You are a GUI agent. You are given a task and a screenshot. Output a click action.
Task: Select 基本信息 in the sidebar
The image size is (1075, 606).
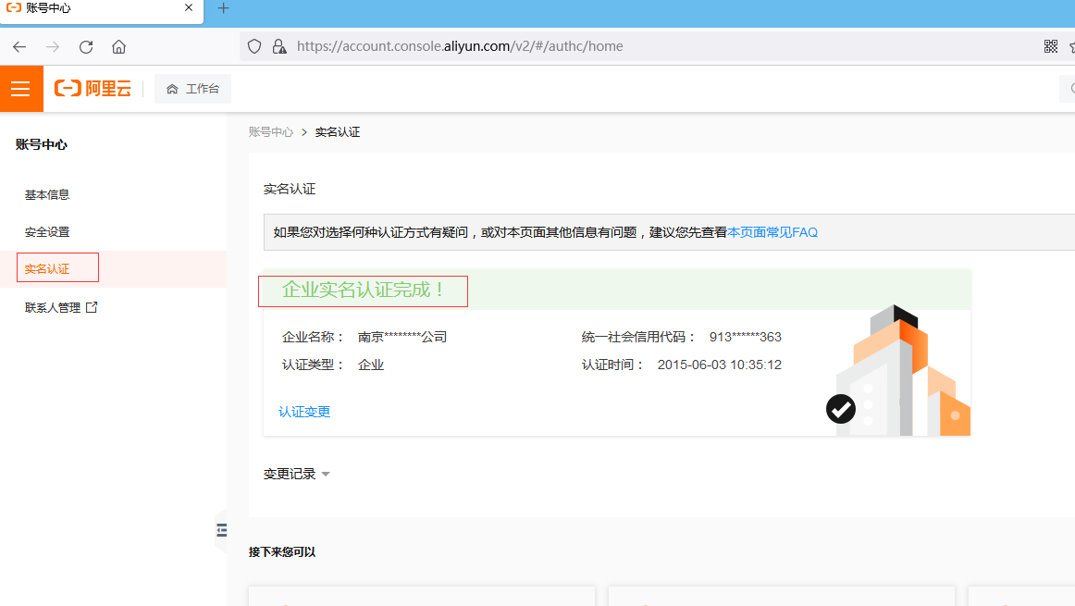click(x=47, y=195)
